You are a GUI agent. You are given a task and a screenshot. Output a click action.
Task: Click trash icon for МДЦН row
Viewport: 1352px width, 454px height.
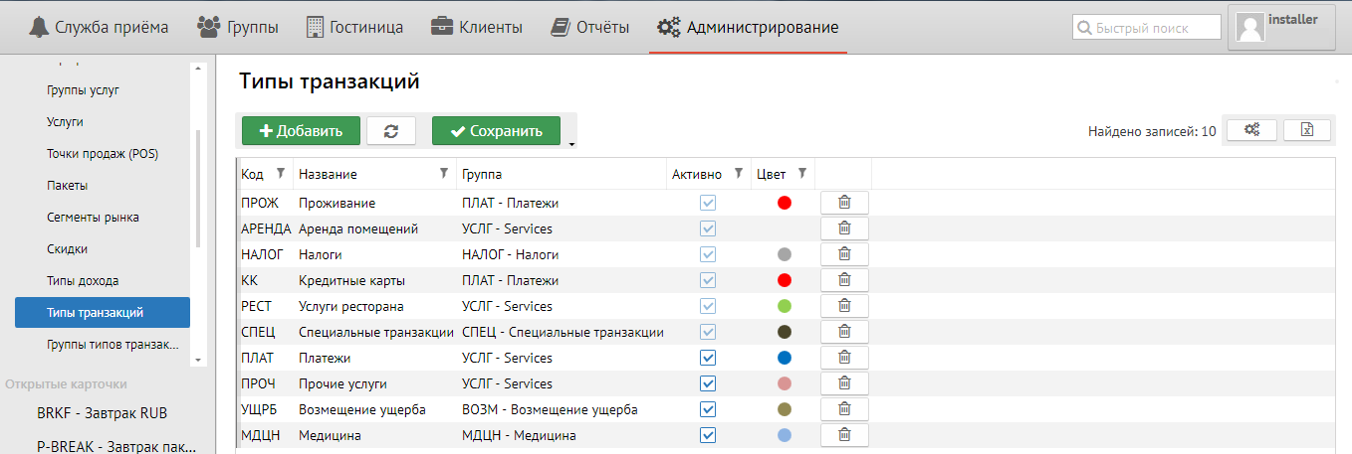[844, 435]
